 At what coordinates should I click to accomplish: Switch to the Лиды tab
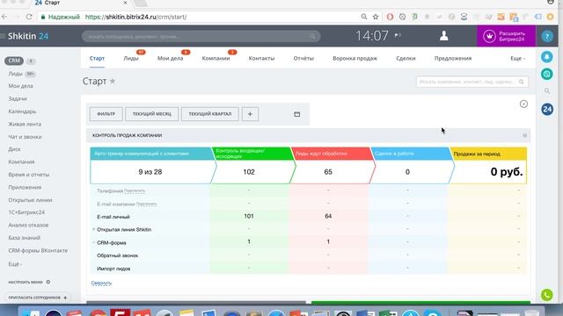131,59
